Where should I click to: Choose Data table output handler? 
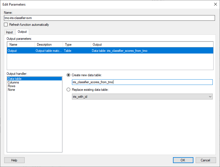[x=15, y=79]
